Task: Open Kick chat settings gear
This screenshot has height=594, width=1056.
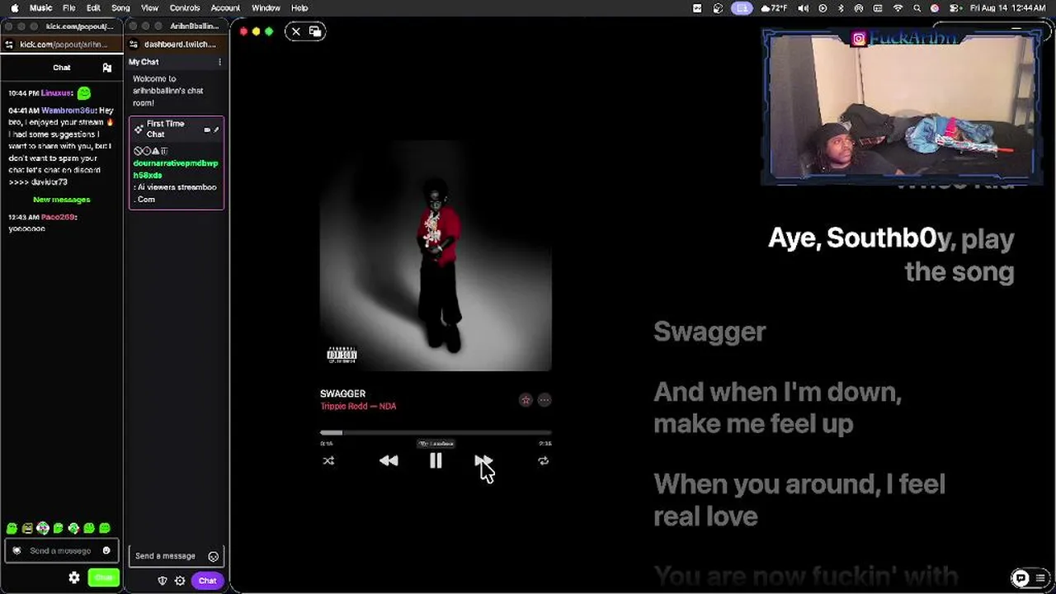Action: (x=74, y=578)
